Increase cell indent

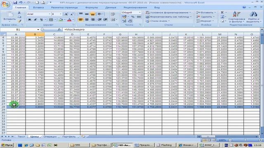click(x=106, y=20)
